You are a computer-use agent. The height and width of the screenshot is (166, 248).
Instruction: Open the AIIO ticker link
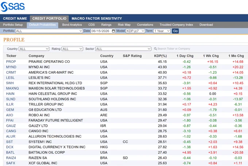click(x=9, y=115)
